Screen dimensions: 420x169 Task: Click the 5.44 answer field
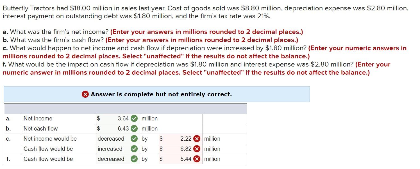pyautogui.click(x=180, y=159)
